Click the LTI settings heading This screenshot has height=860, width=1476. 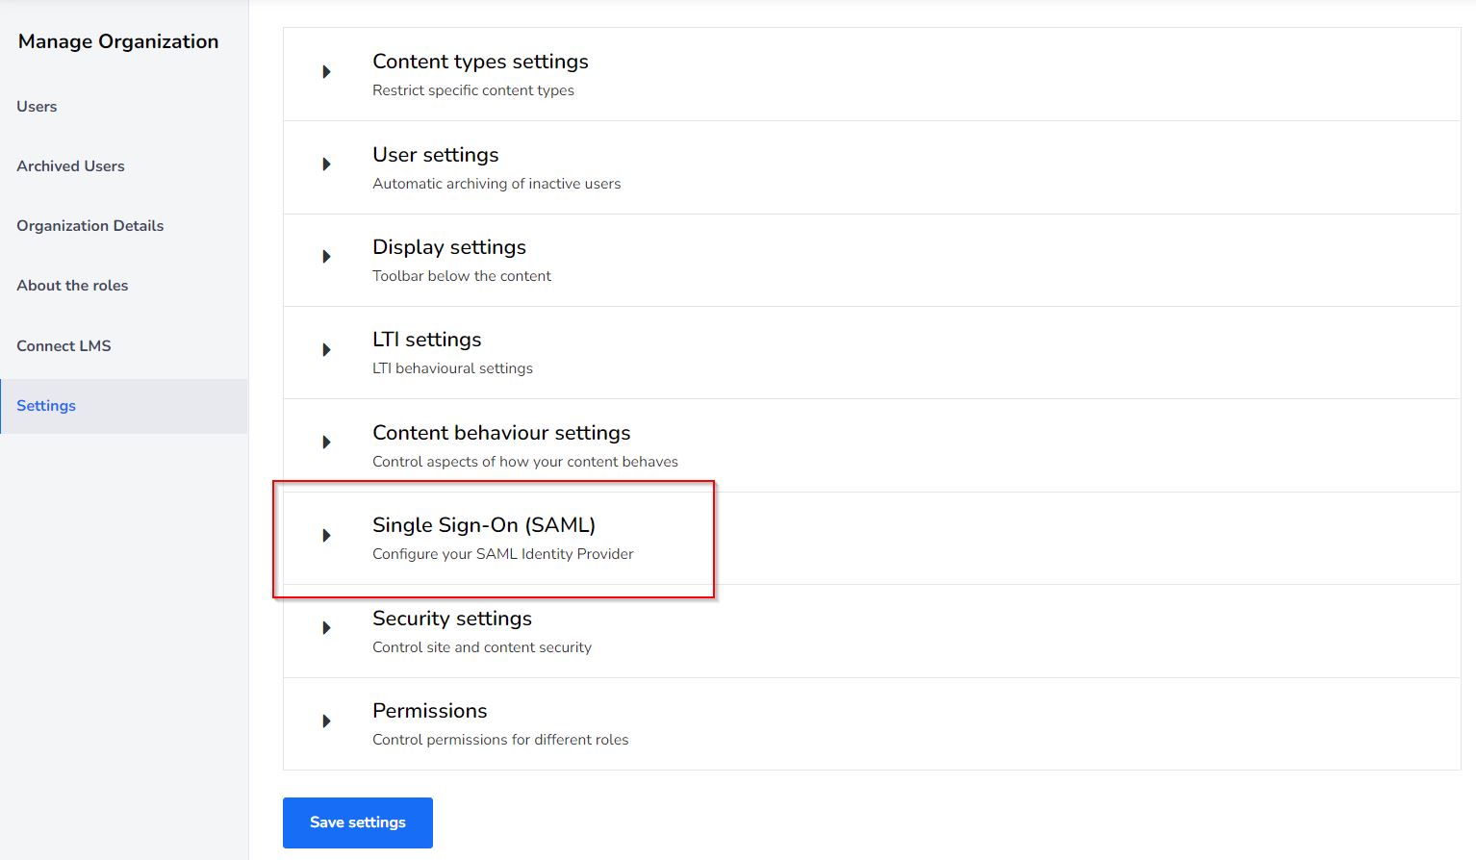427,340
